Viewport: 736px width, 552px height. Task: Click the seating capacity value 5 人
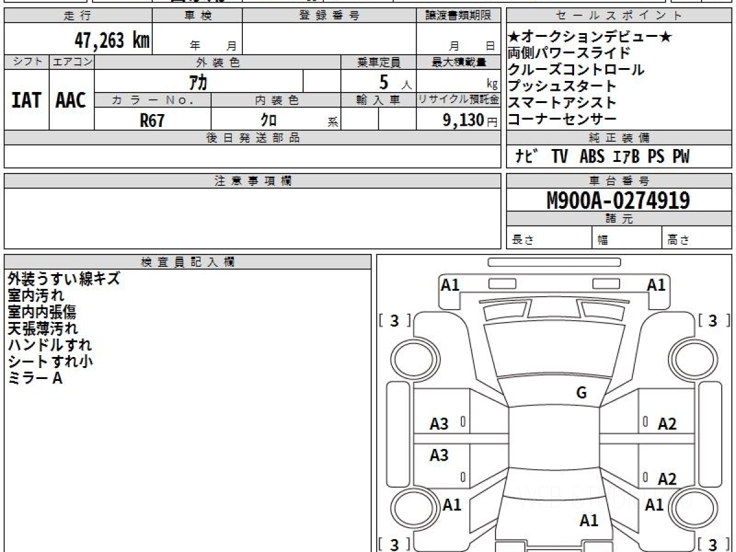pos(395,82)
